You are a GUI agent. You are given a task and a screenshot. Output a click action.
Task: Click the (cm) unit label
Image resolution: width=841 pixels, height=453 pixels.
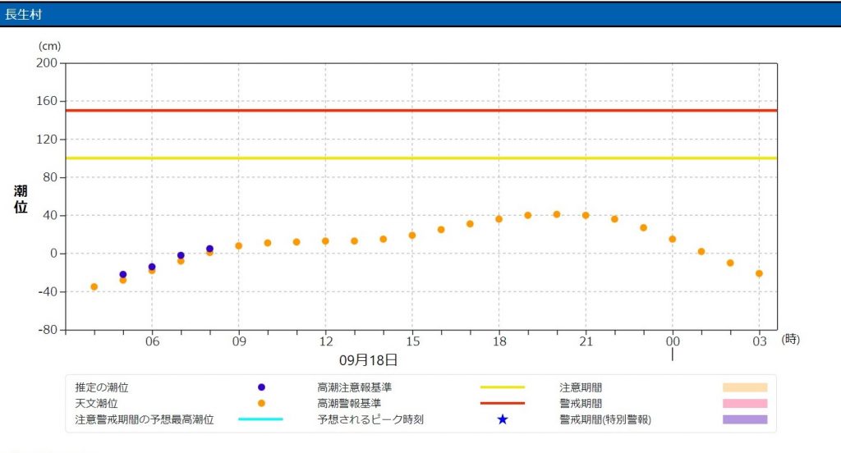[49, 46]
